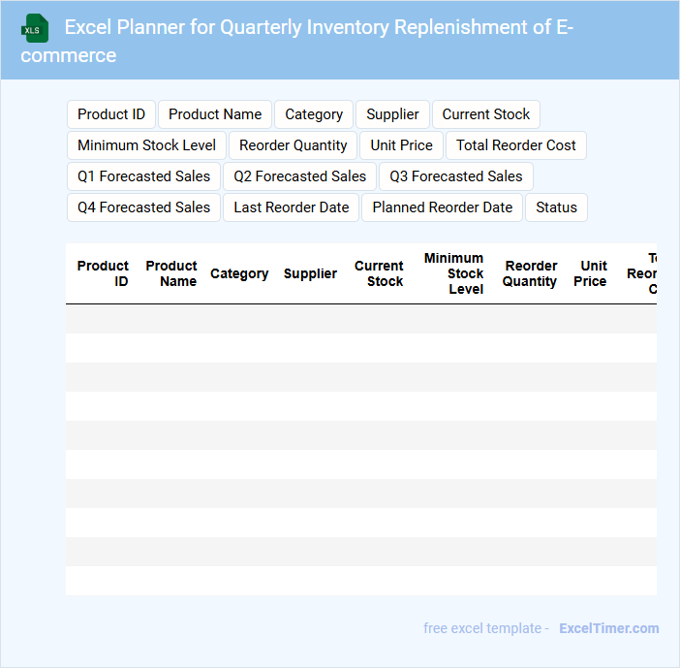Select the Last Reorder Date tag

(292, 207)
